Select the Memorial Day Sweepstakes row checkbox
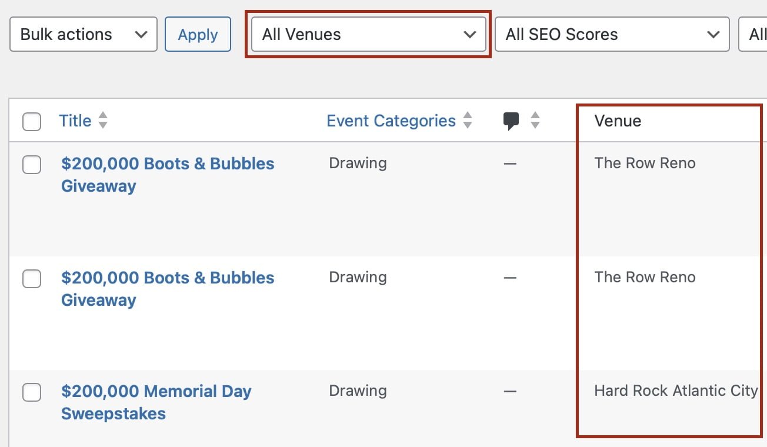This screenshot has width=767, height=447. [x=32, y=392]
